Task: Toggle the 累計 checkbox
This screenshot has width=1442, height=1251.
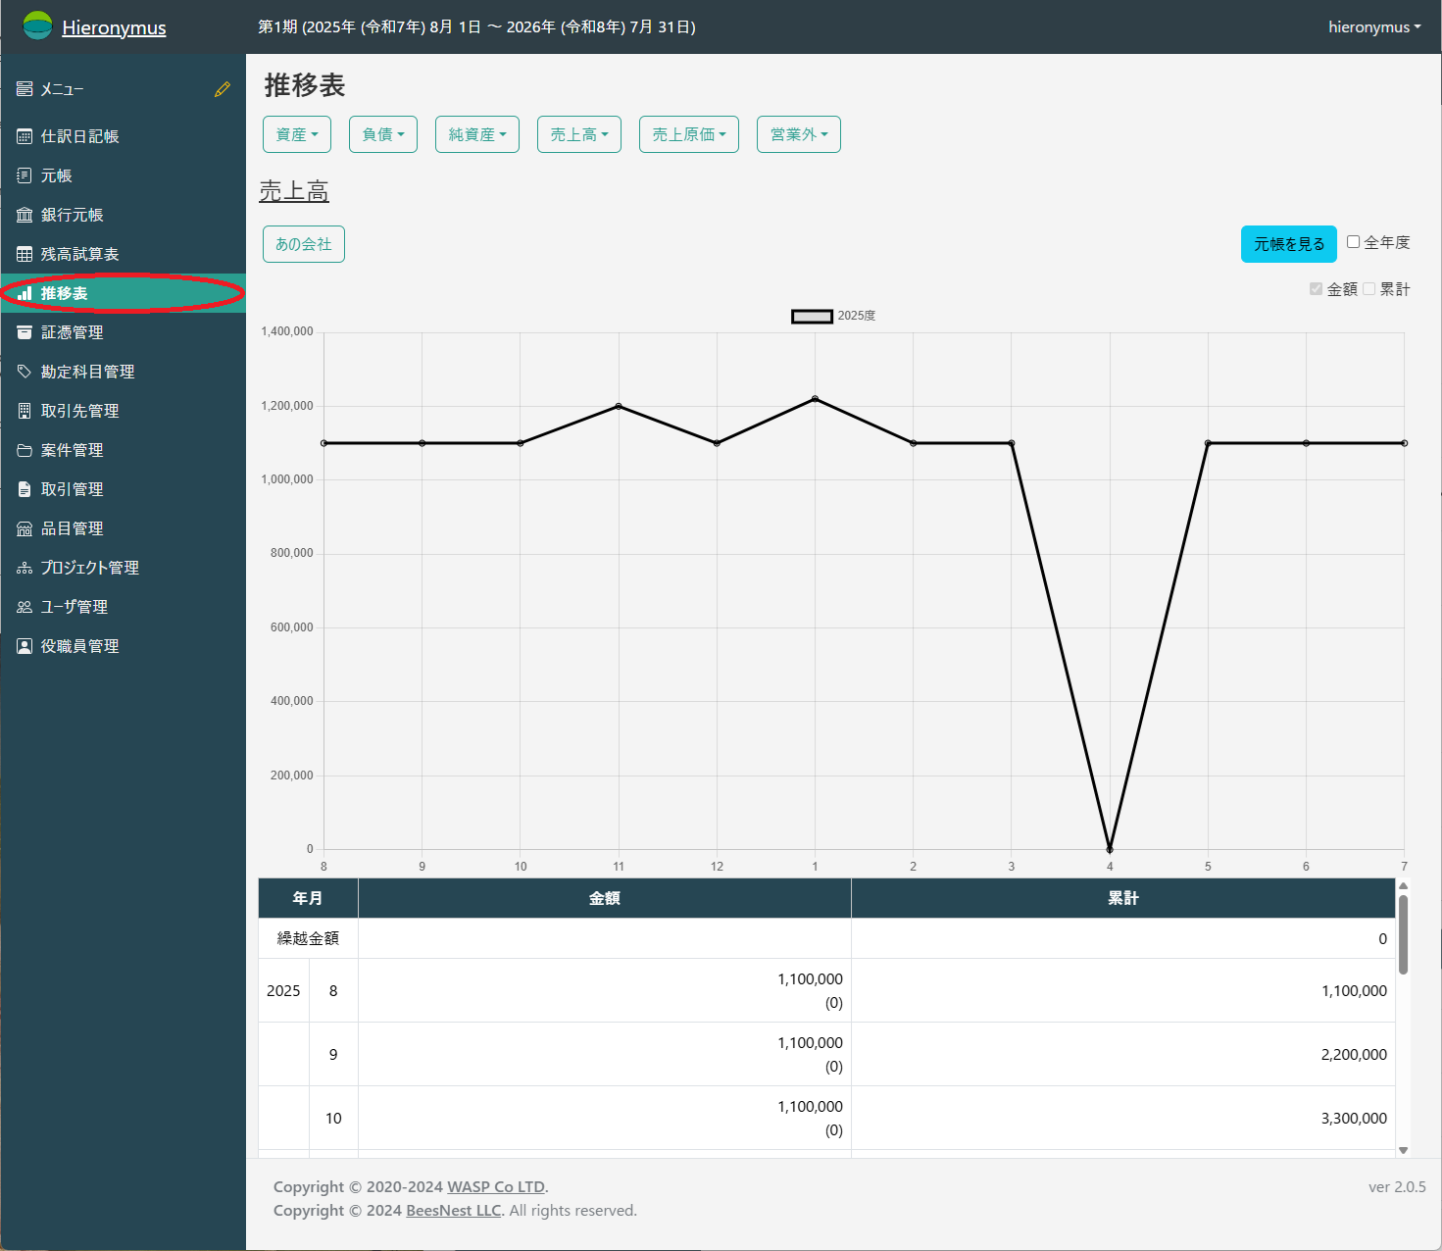Action: 1368,289
